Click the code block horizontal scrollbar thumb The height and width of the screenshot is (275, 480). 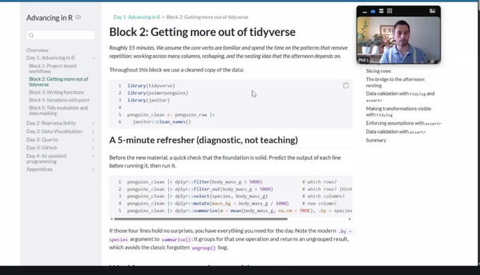200,219
